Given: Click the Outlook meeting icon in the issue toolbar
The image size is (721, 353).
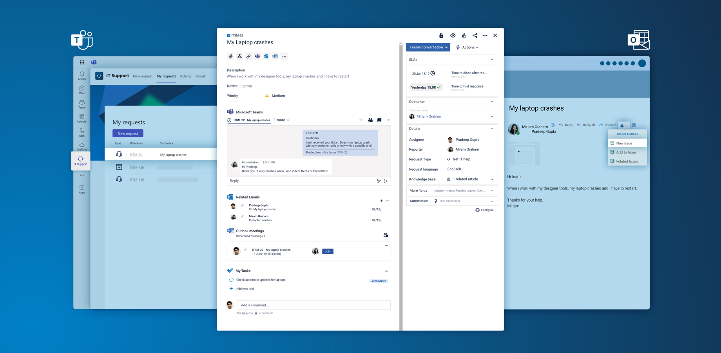Looking at the screenshot, I should click(275, 56).
